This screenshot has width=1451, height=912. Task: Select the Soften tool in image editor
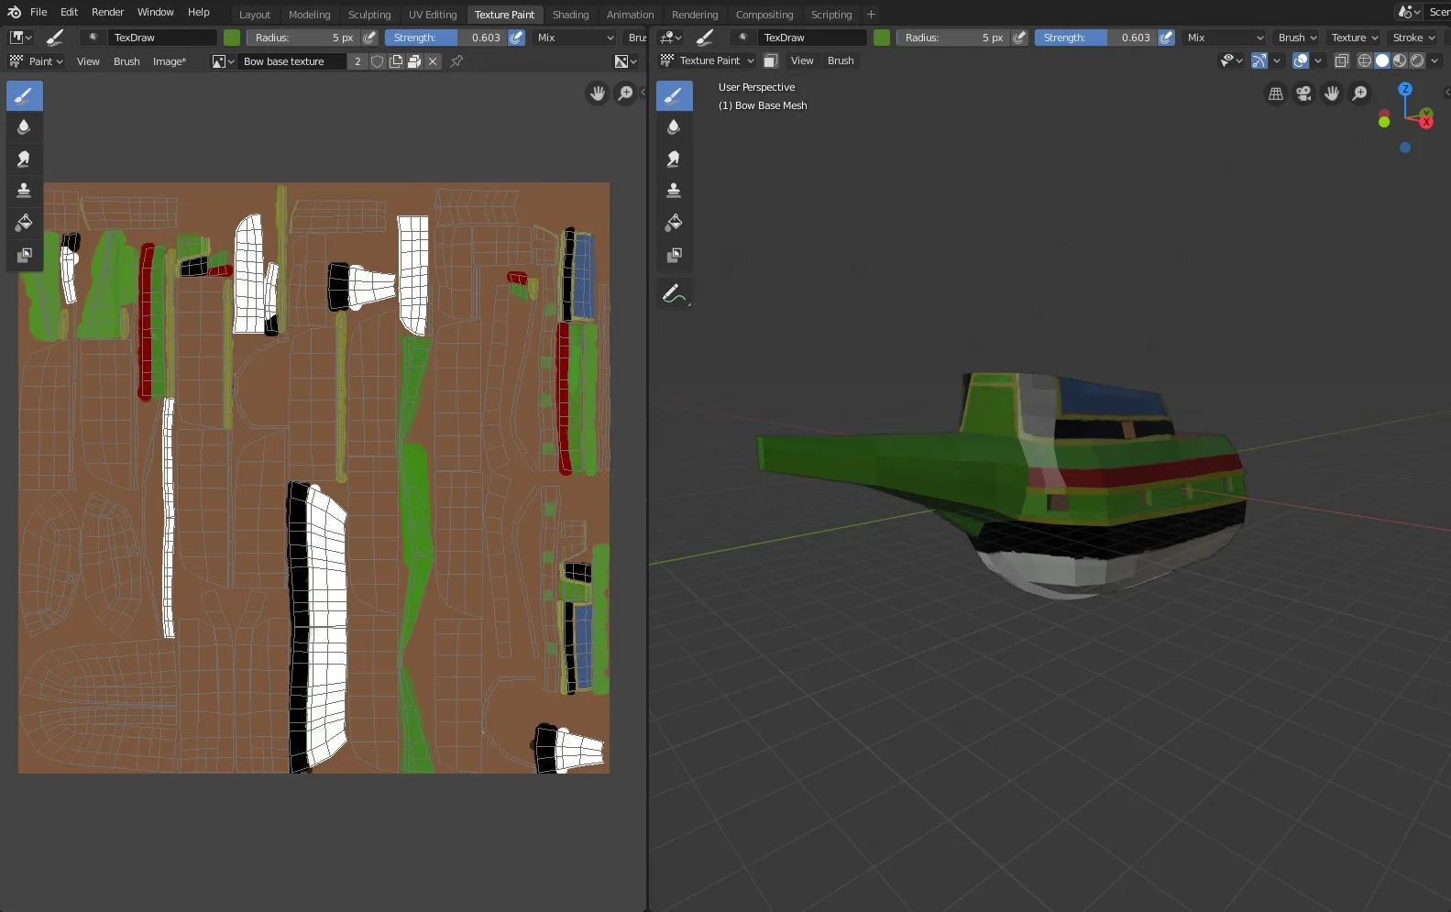pos(24,127)
